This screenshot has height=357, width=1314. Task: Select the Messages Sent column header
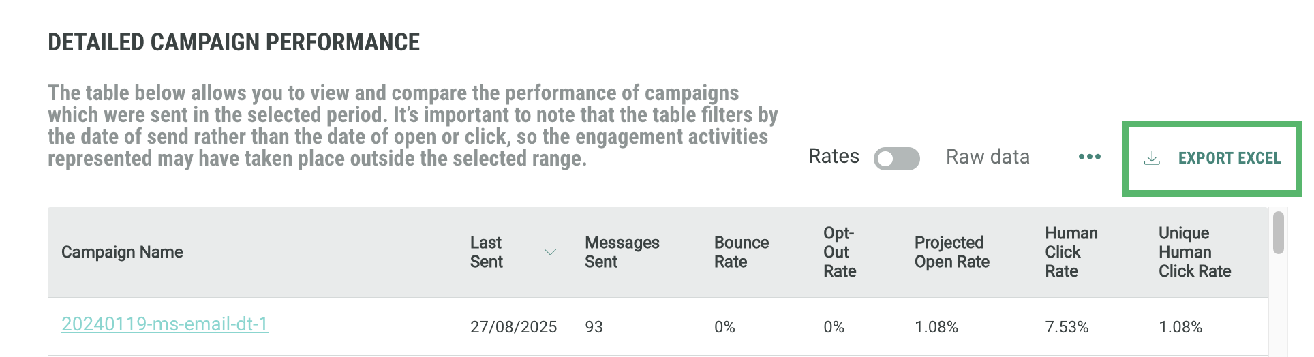pyautogui.click(x=622, y=252)
